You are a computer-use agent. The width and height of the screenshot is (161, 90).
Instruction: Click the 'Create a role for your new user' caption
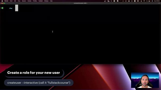33,73
